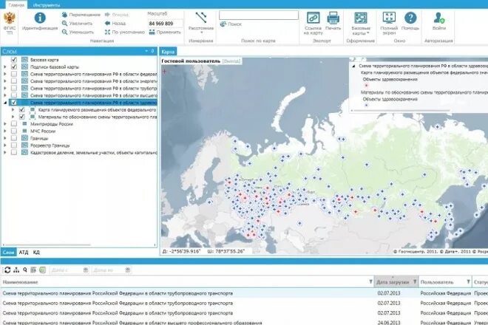Collapse the selected здравоохранения scheme node
The width and height of the screenshot is (488, 325).
point(5,103)
